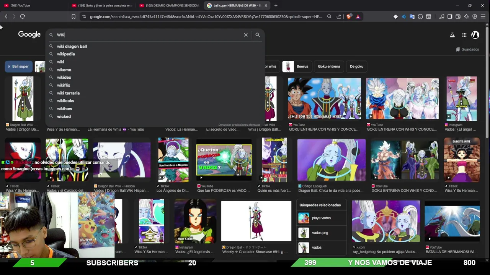Click the translate extension icon
Image resolution: width=490 pixels, height=275 pixels.
tap(412, 16)
